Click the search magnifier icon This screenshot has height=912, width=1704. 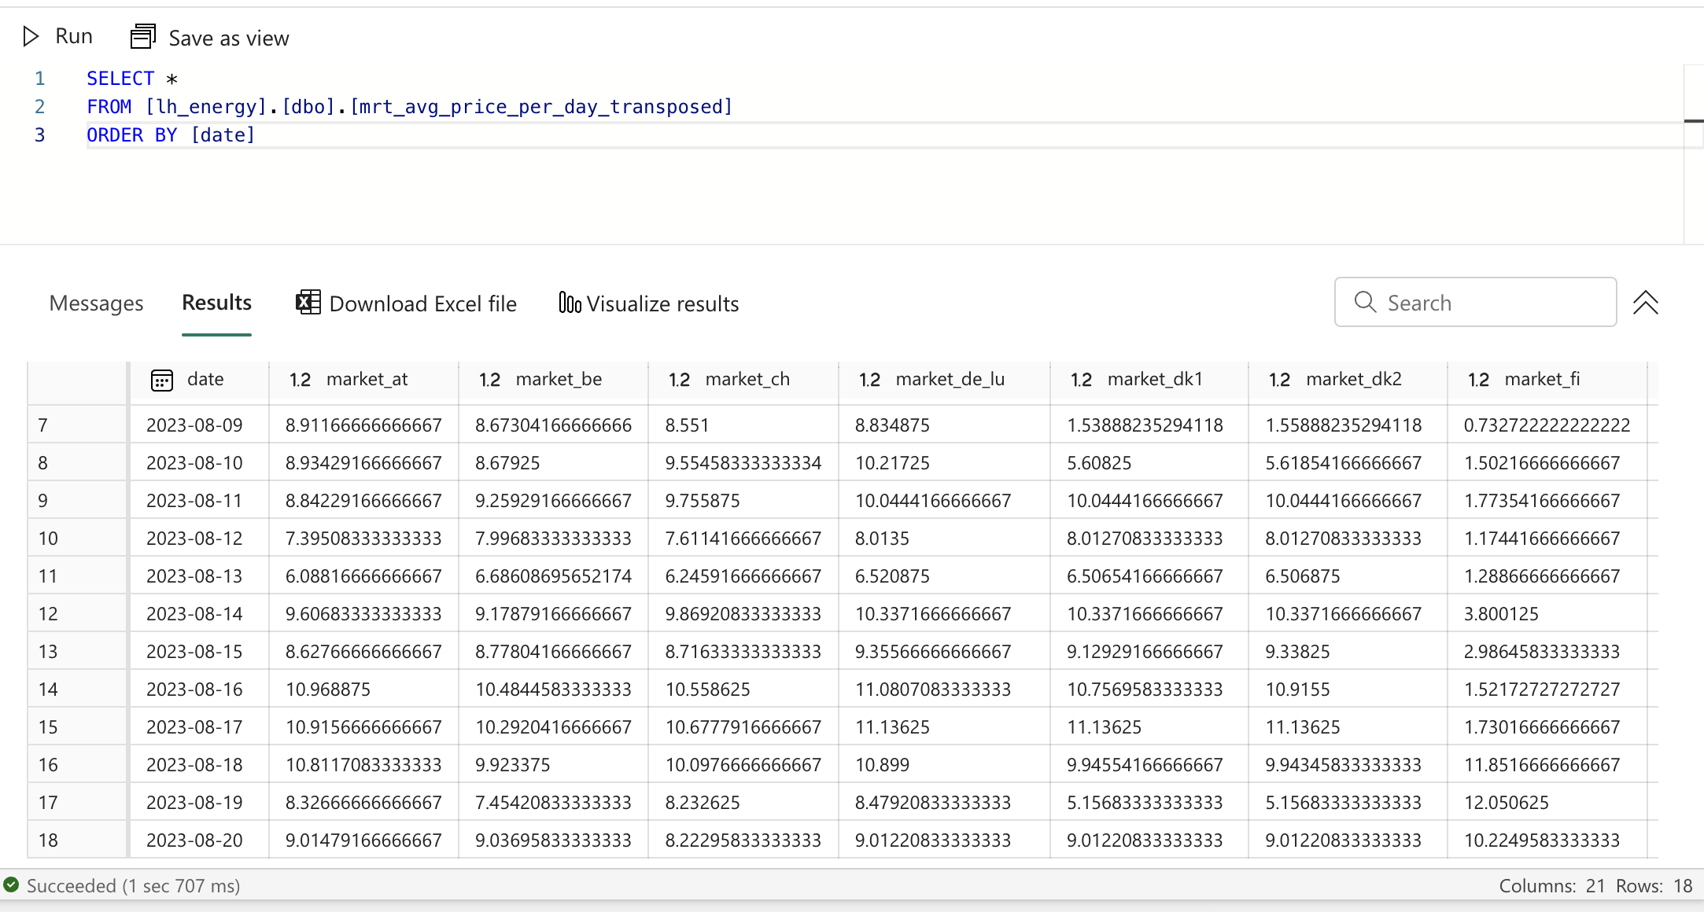coord(1365,302)
